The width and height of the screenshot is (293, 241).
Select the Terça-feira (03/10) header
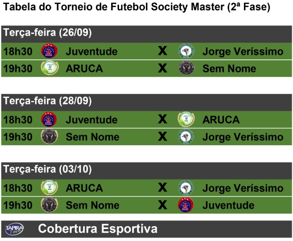(x=48, y=169)
